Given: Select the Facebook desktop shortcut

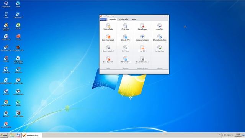Looking at the screenshot, I should [6, 92].
